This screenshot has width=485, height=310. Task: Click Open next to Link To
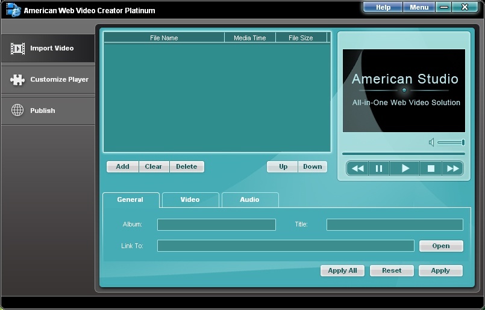click(x=441, y=246)
